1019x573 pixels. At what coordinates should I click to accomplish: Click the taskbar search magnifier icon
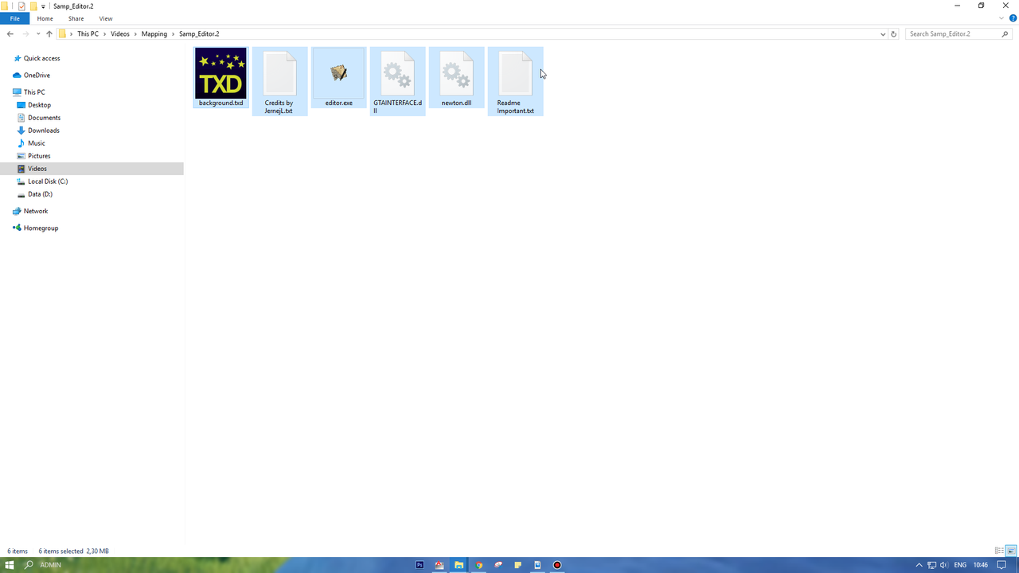pyautogui.click(x=29, y=565)
